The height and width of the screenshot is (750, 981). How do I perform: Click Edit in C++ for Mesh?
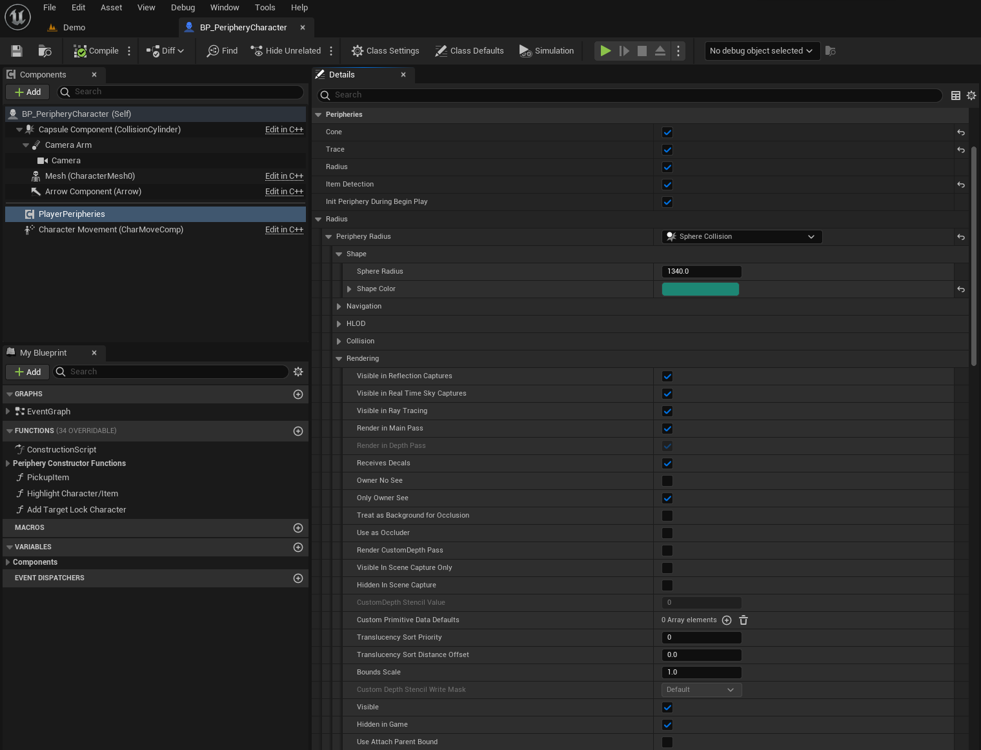(x=284, y=176)
